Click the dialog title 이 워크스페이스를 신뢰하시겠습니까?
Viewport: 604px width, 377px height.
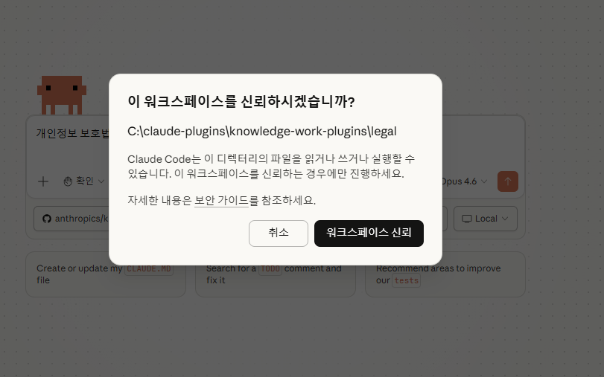point(241,102)
